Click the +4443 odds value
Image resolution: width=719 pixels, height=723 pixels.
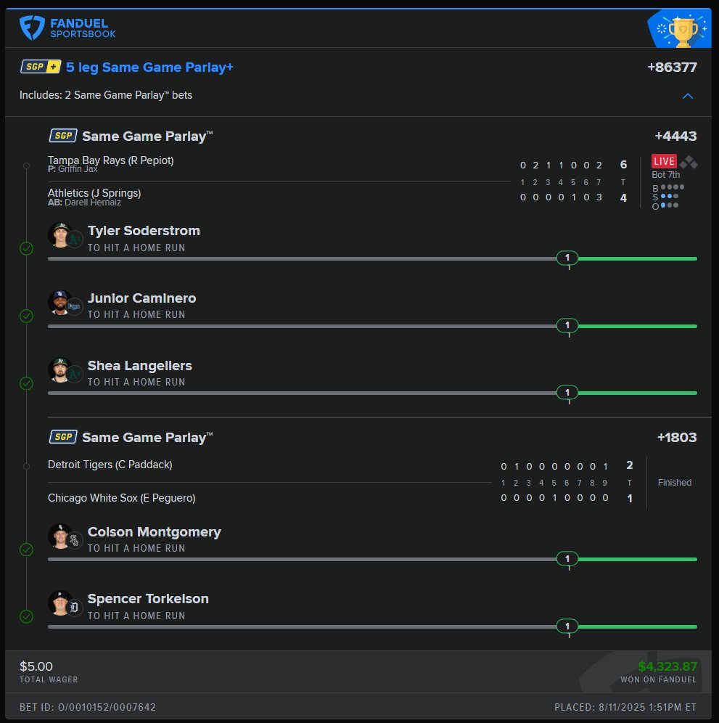pos(675,136)
